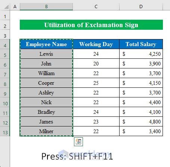Select column A header
Image resolution: width=170 pixels, height=167 pixels.
point(15,6)
